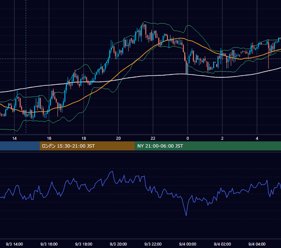Click the 9/3 18:00 time label
Screen dimensions: 281x248
(x=84, y=244)
